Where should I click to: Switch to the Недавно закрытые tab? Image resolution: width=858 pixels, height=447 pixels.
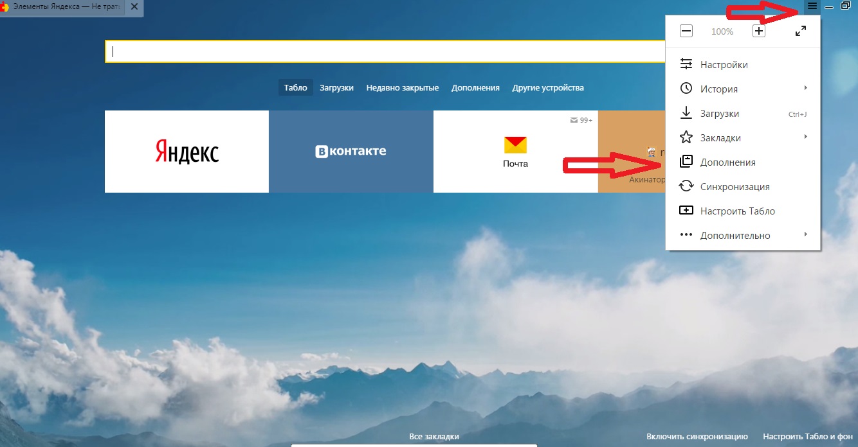403,88
